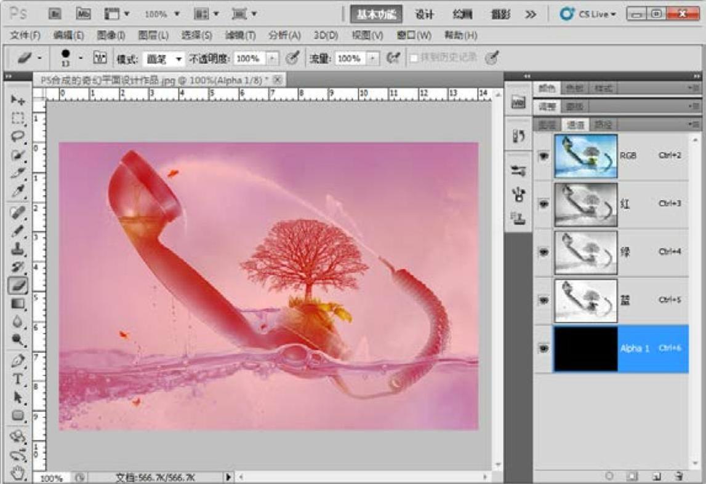Toggle the 抹到历史记录 checkbox

click(x=414, y=58)
